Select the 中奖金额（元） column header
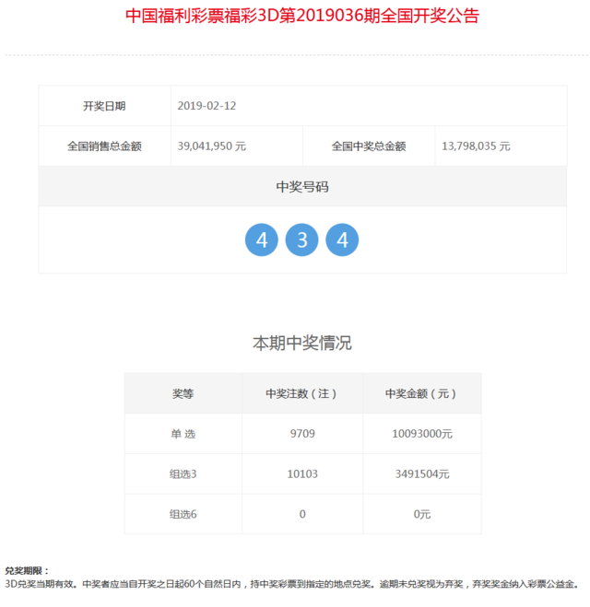This screenshot has width=590, height=607. [x=422, y=393]
